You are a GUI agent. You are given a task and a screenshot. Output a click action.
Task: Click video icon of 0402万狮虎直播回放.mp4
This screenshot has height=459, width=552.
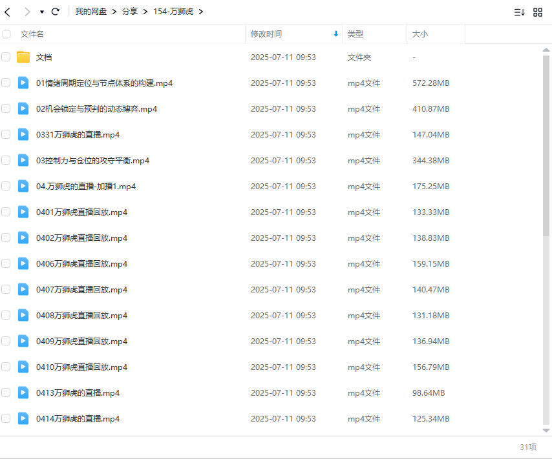[x=23, y=238]
